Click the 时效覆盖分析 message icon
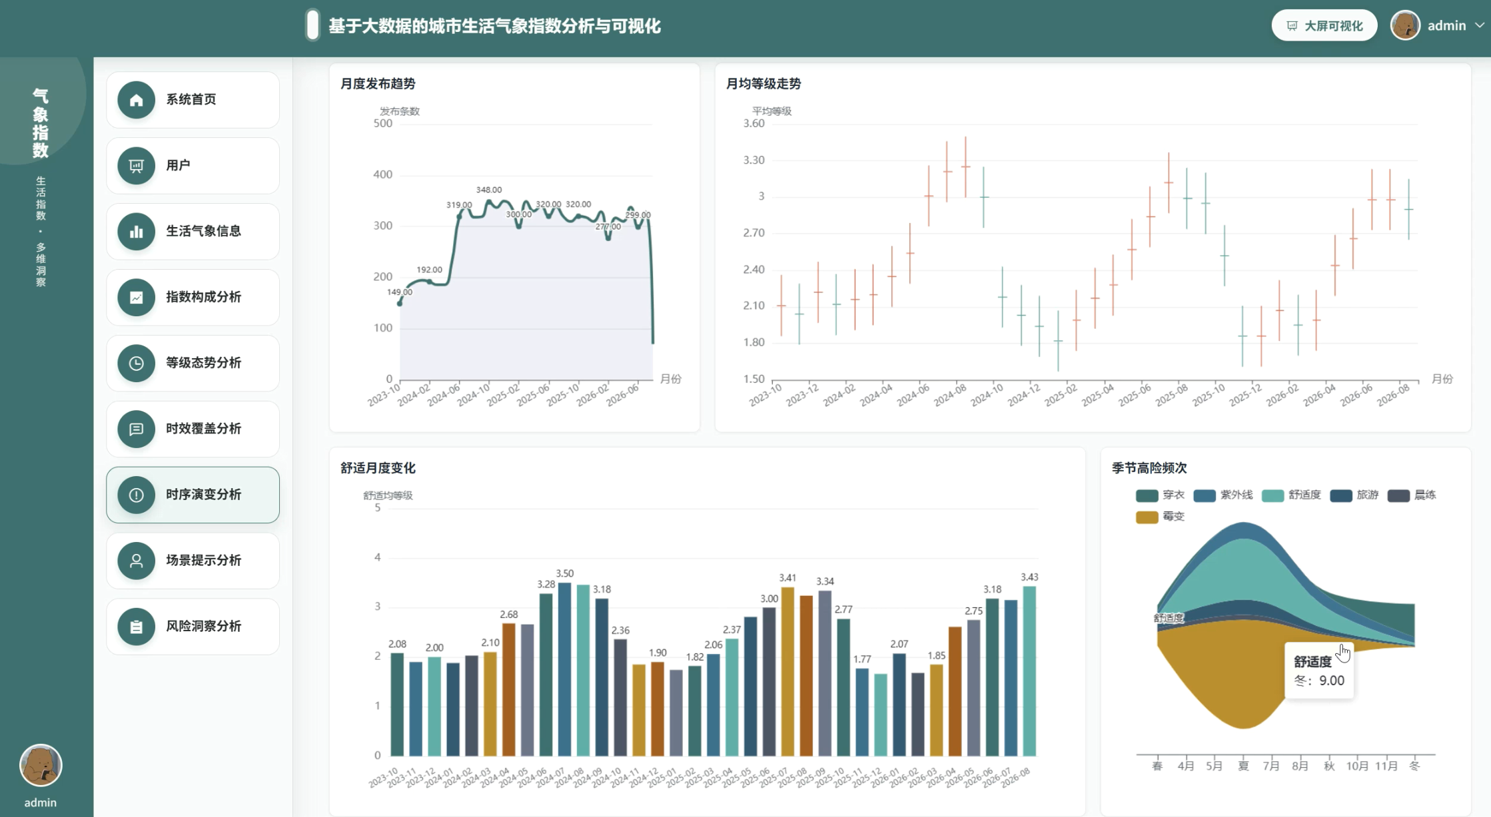 (136, 429)
